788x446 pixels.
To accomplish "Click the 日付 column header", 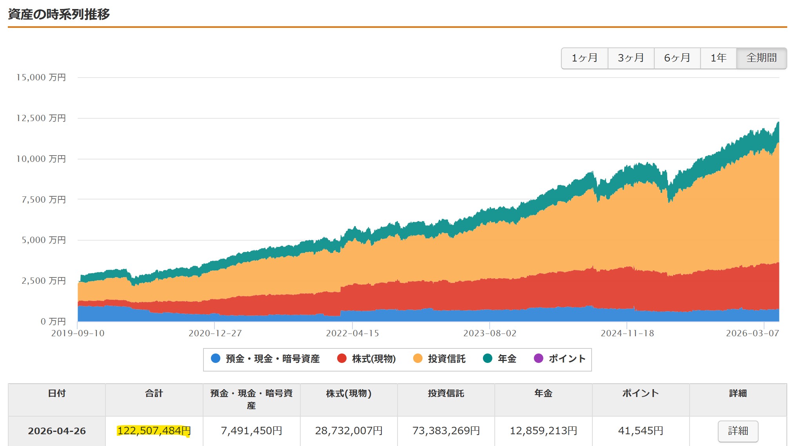I will point(57,393).
